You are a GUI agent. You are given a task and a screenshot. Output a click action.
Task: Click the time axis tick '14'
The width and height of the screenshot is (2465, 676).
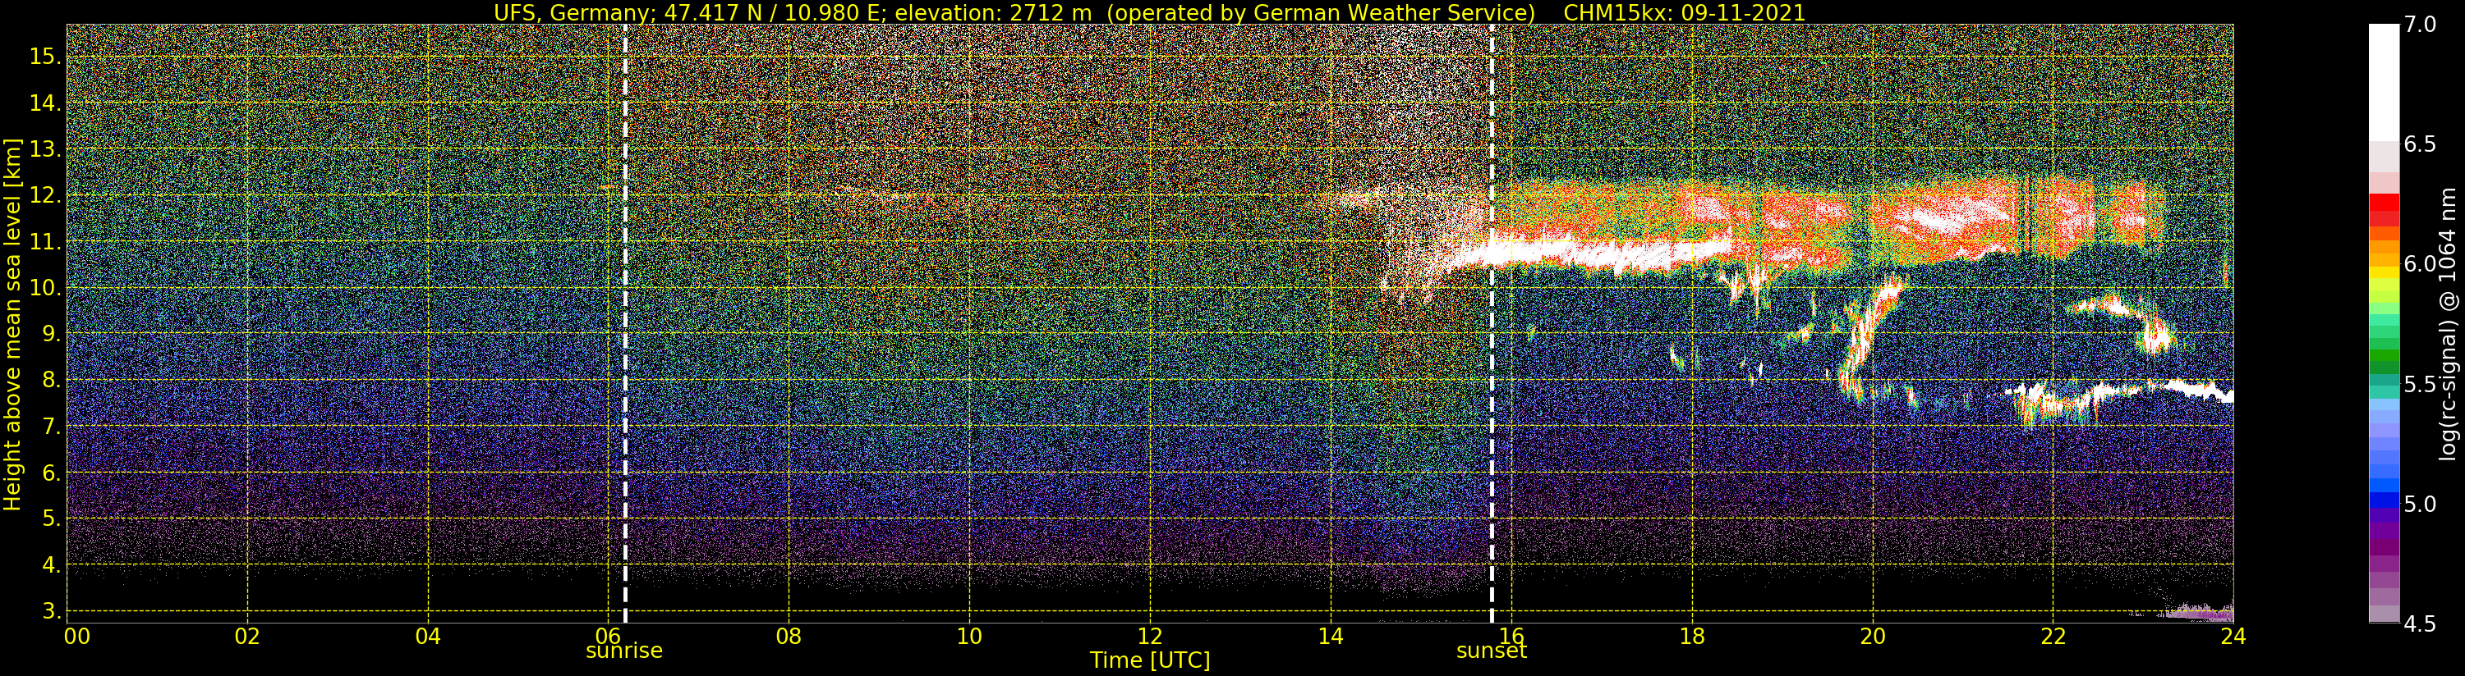(1330, 636)
